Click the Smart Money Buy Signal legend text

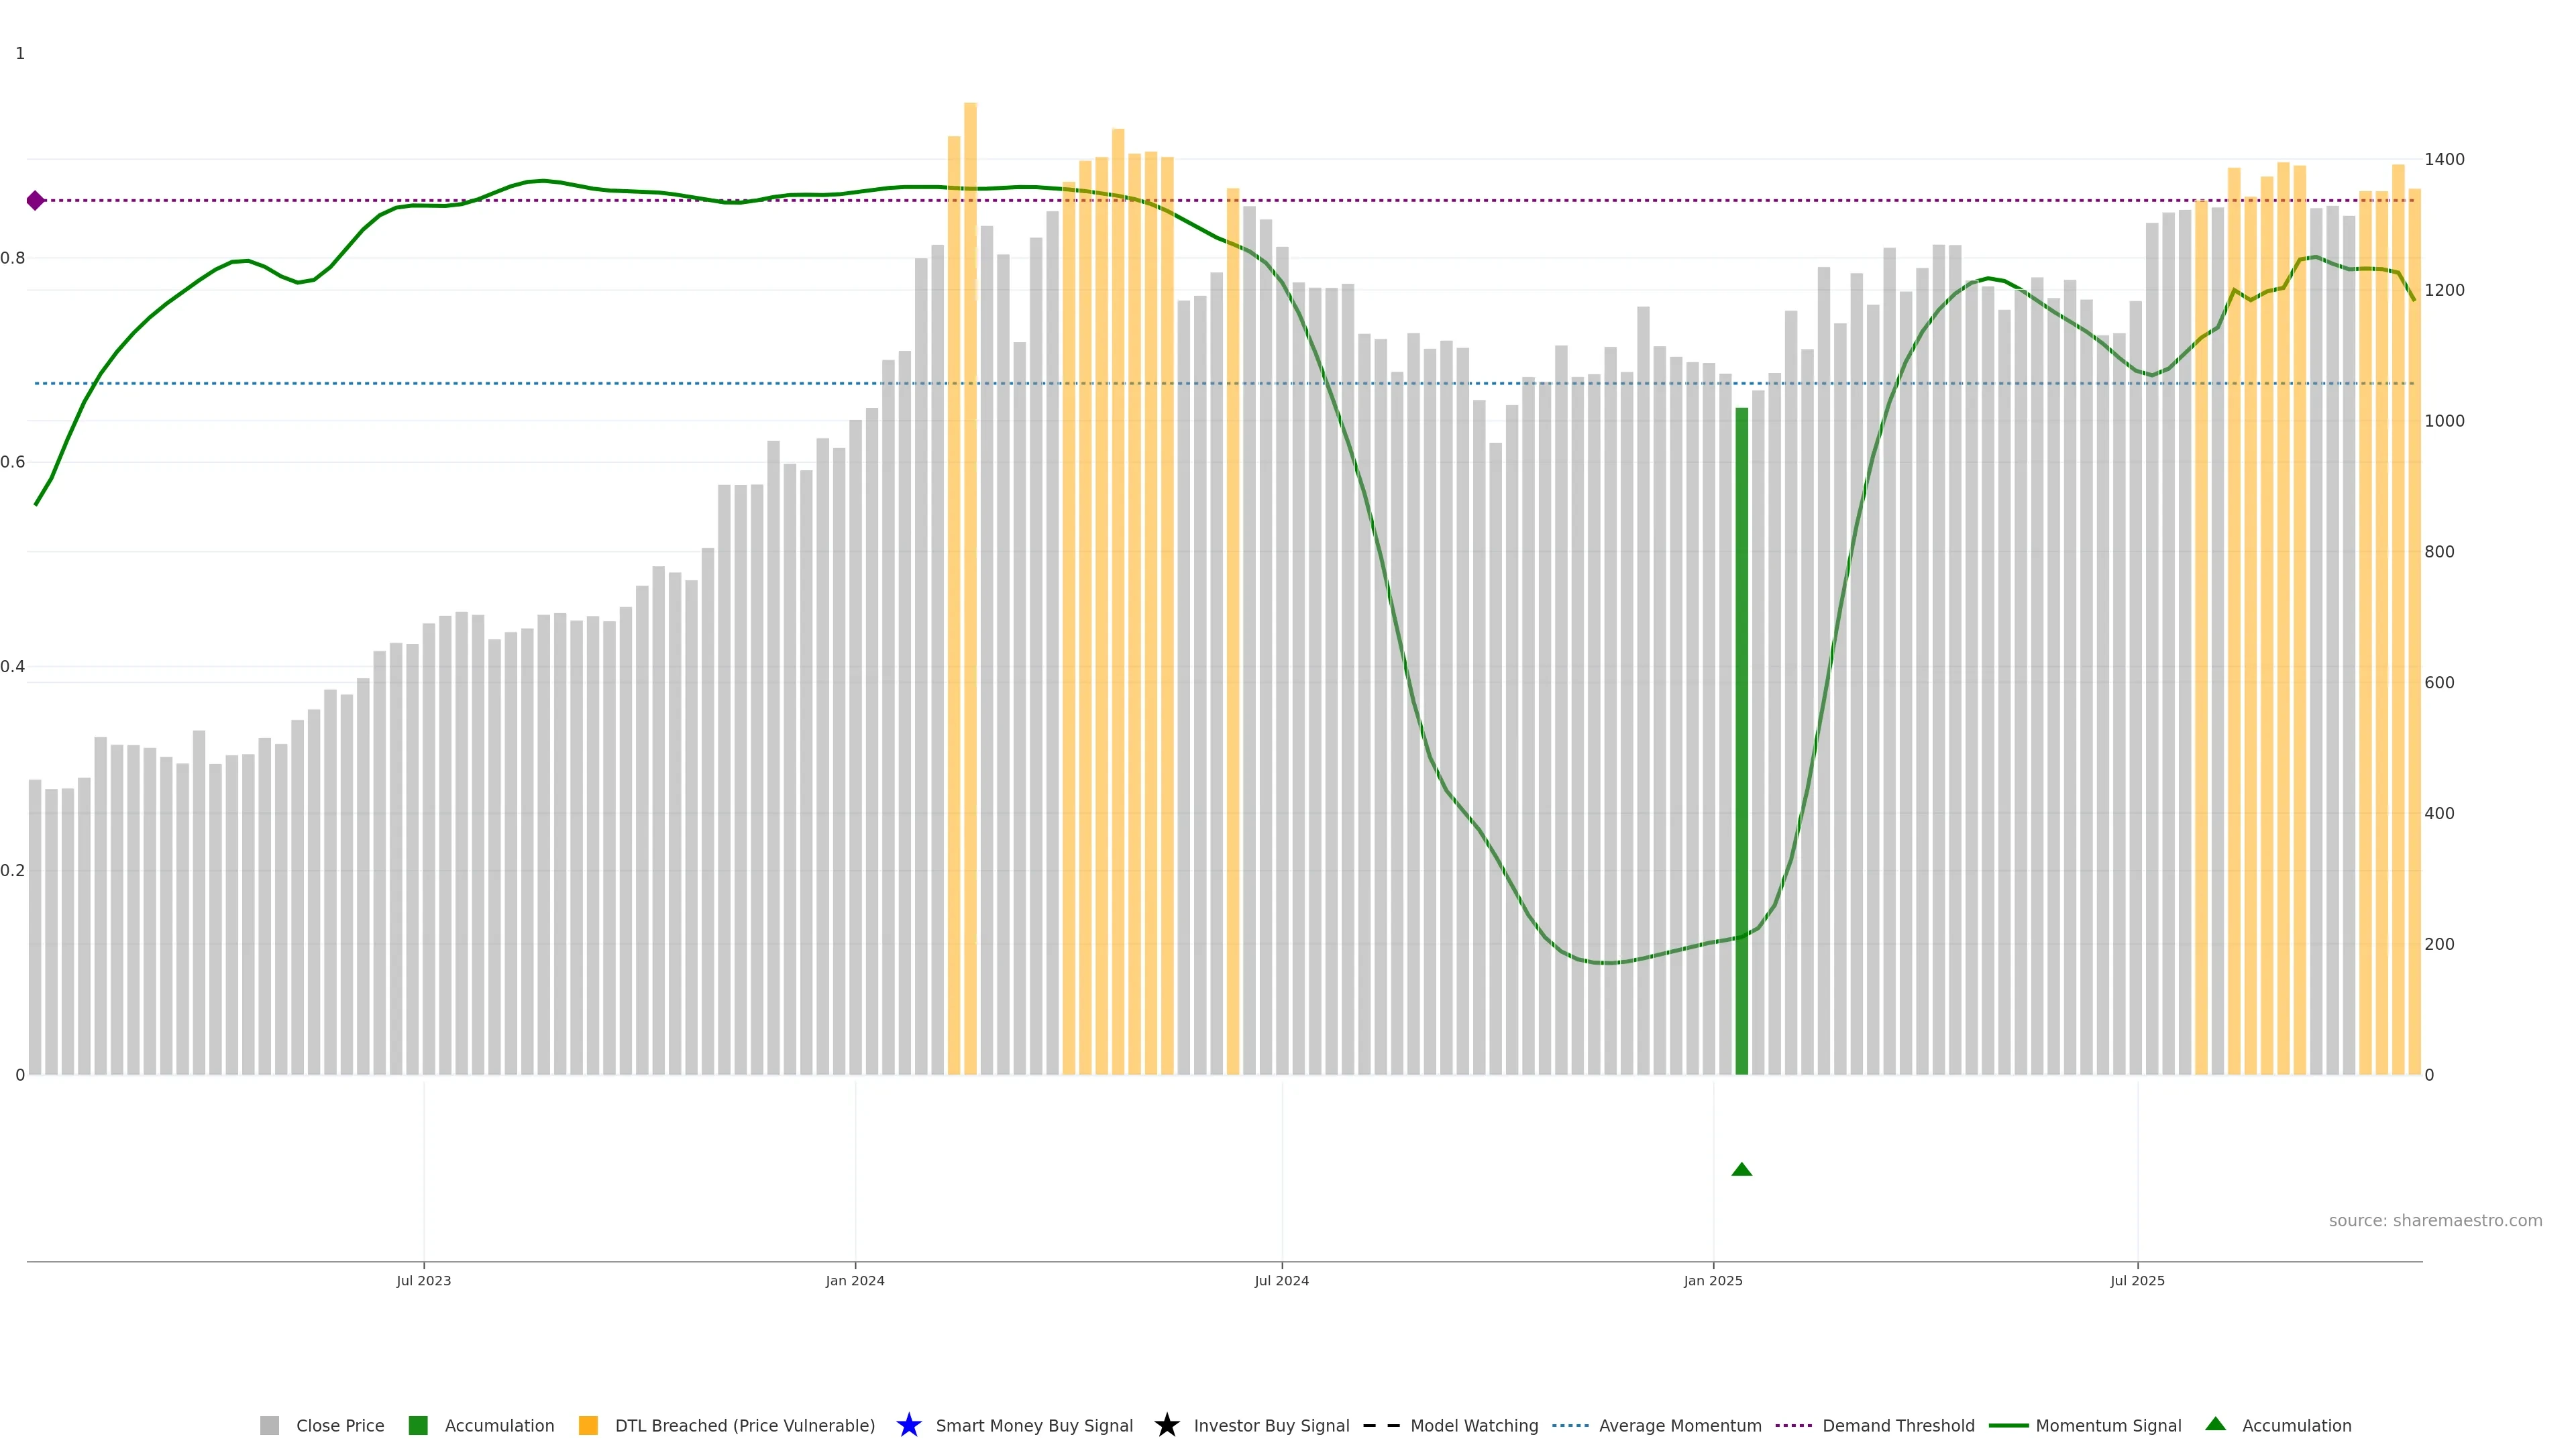(1034, 1425)
